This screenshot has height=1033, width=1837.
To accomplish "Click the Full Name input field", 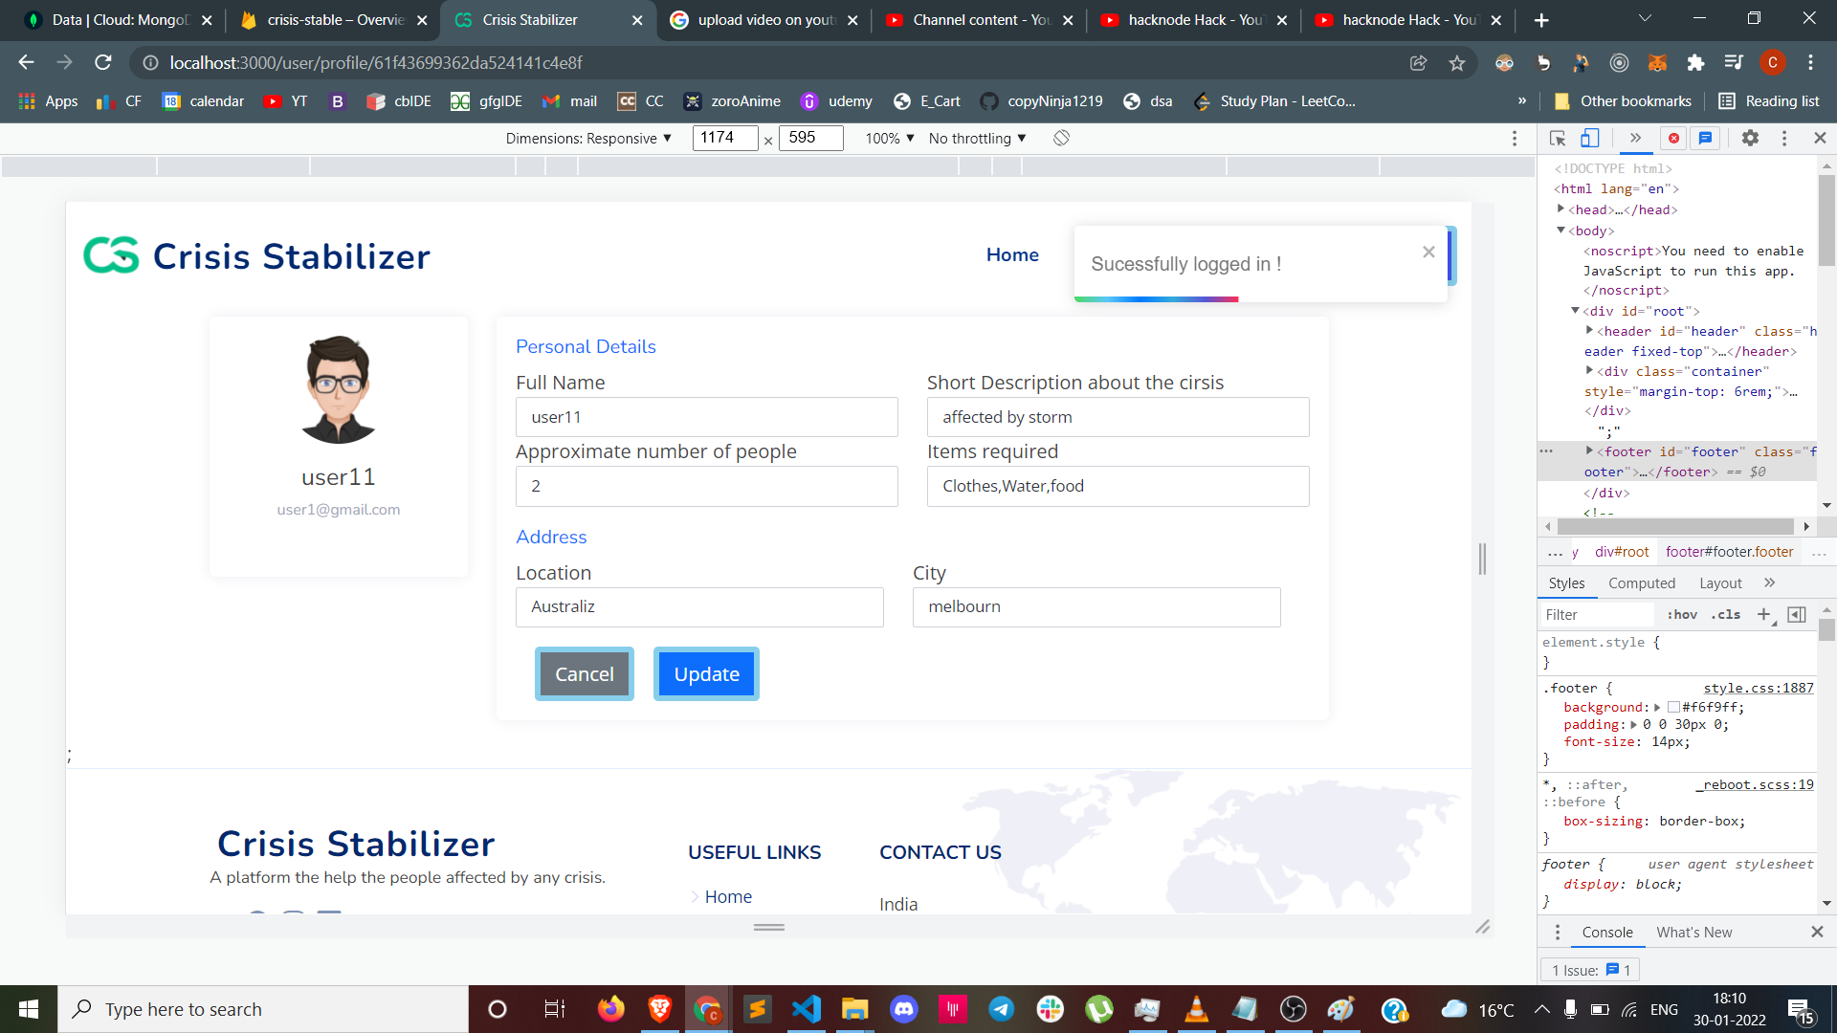I will (706, 417).
